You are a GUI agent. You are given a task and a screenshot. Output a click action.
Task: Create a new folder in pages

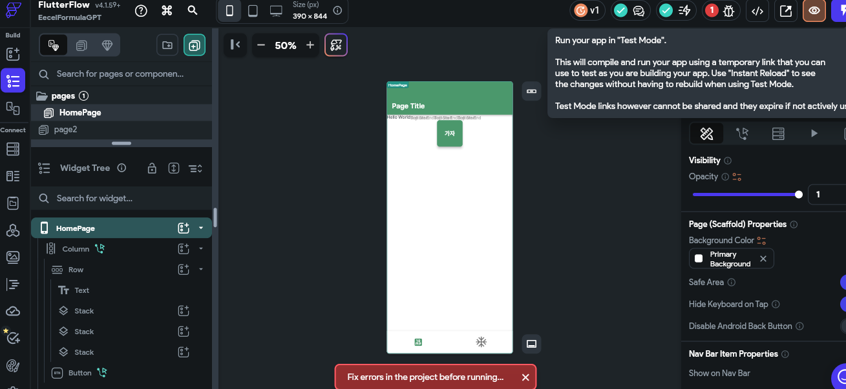167,45
